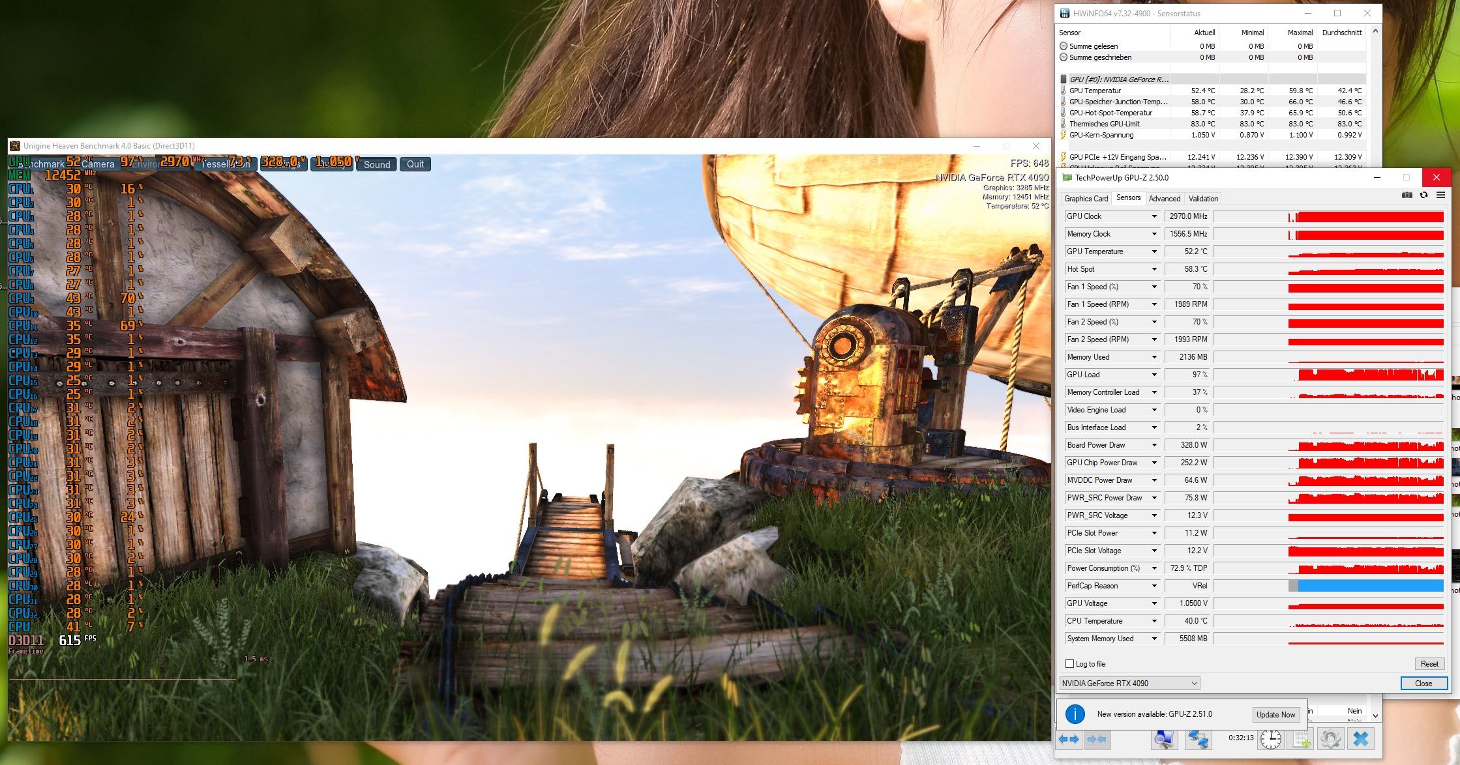This screenshot has height=765, width=1460.
Task: Click thermometer icon beside GPU-Hot-Spot-Temperatur
Action: coord(1064,113)
